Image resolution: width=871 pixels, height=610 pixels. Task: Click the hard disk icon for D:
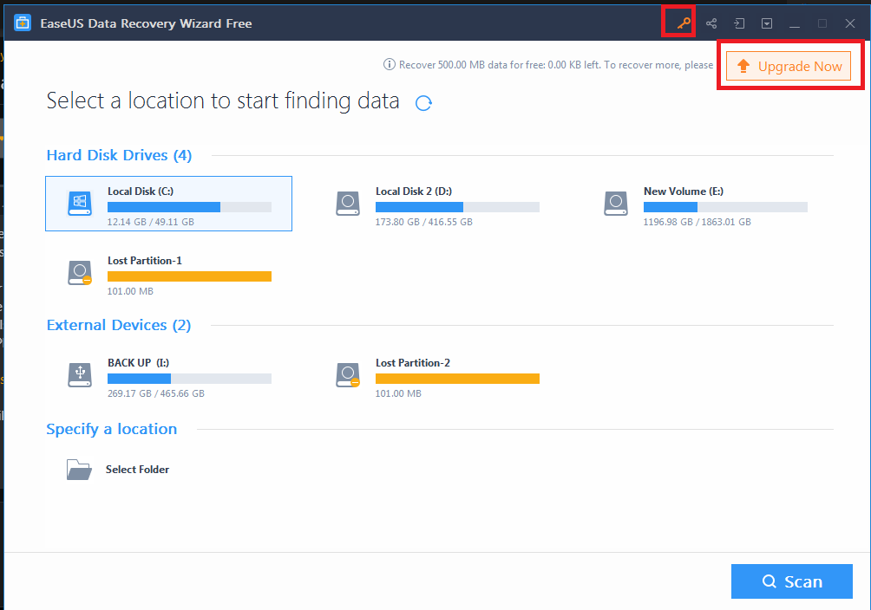point(348,203)
